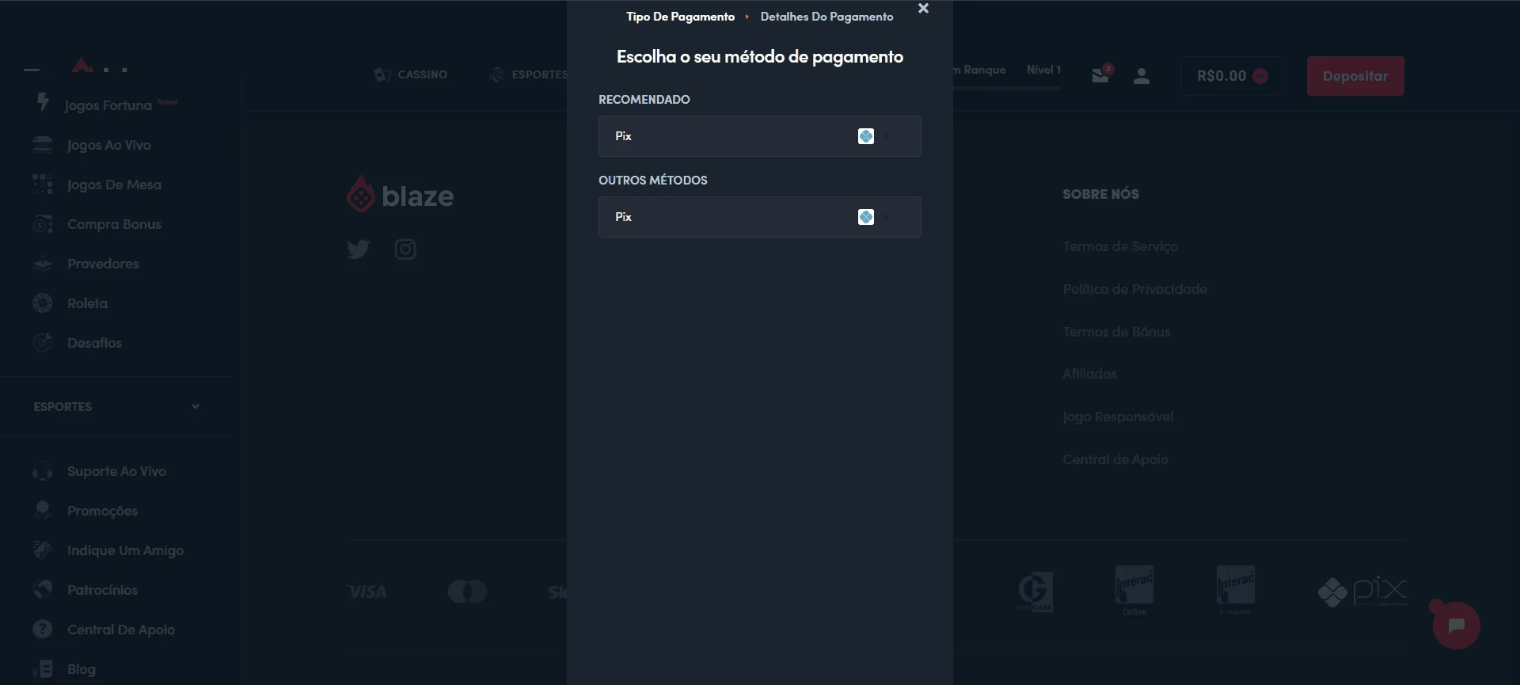Go to Tipo De Pagamento step

point(680,17)
